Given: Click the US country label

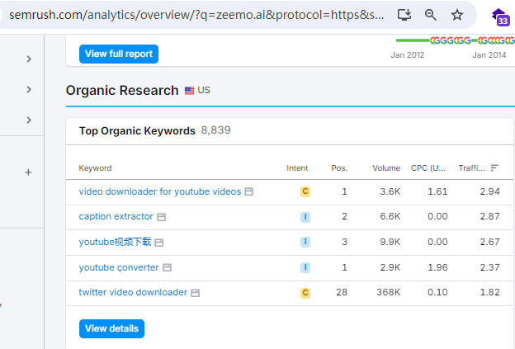Looking at the screenshot, I should [204, 90].
